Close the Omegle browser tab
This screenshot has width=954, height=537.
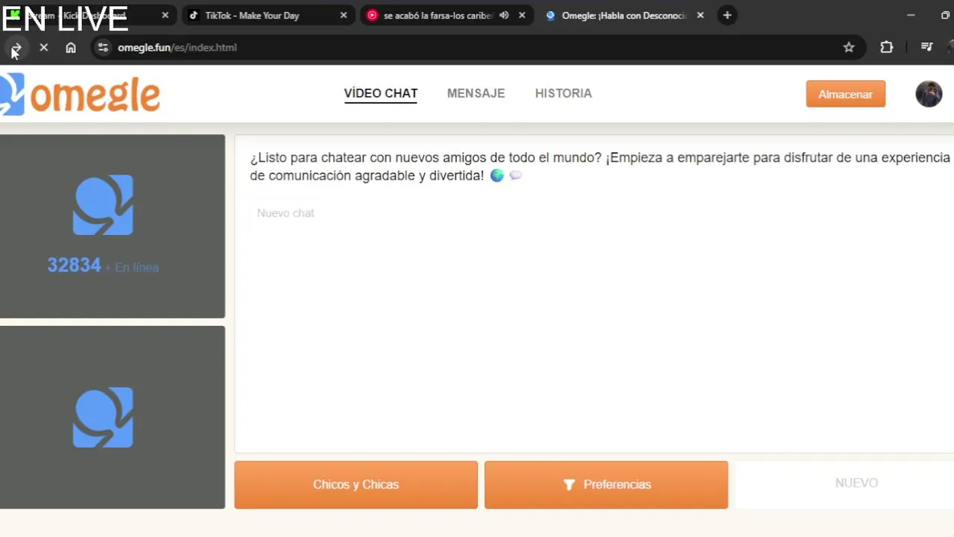[x=700, y=15]
